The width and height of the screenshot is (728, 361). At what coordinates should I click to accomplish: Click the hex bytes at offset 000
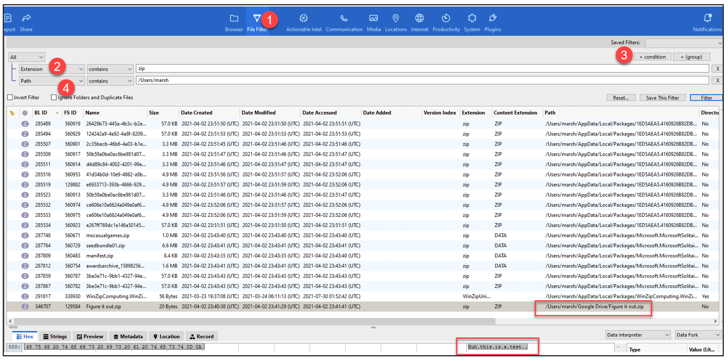click(113, 347)
